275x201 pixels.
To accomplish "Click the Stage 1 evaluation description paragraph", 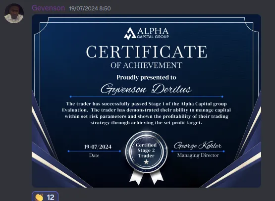I will [x=147, y=113].
